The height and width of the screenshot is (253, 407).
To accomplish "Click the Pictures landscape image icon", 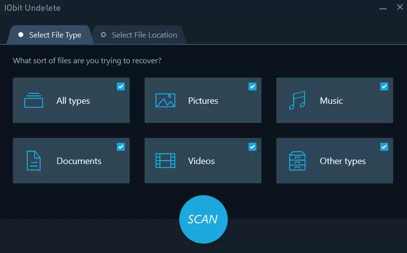I will [x=165, y=100].
